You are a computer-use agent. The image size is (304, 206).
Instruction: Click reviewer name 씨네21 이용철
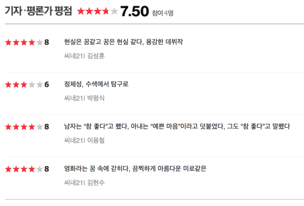[x=84, y=140]
